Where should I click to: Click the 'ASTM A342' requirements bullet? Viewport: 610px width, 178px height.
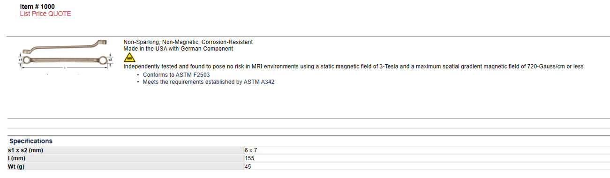(209, 82)
